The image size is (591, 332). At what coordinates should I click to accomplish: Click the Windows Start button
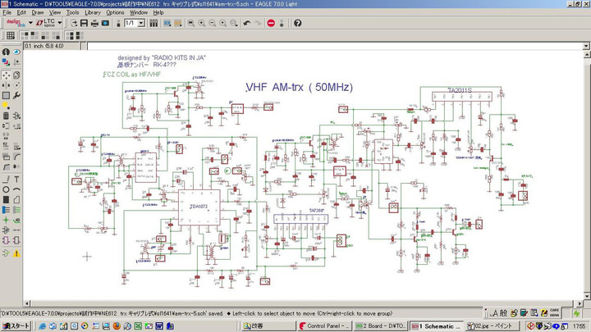16,325
